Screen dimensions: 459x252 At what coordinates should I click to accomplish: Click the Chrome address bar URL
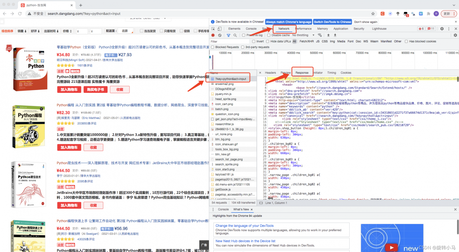[84, 14]
